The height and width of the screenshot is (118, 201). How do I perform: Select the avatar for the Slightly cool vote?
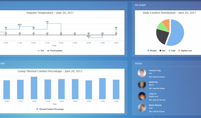pyautogui.click(x=142, y=96)
